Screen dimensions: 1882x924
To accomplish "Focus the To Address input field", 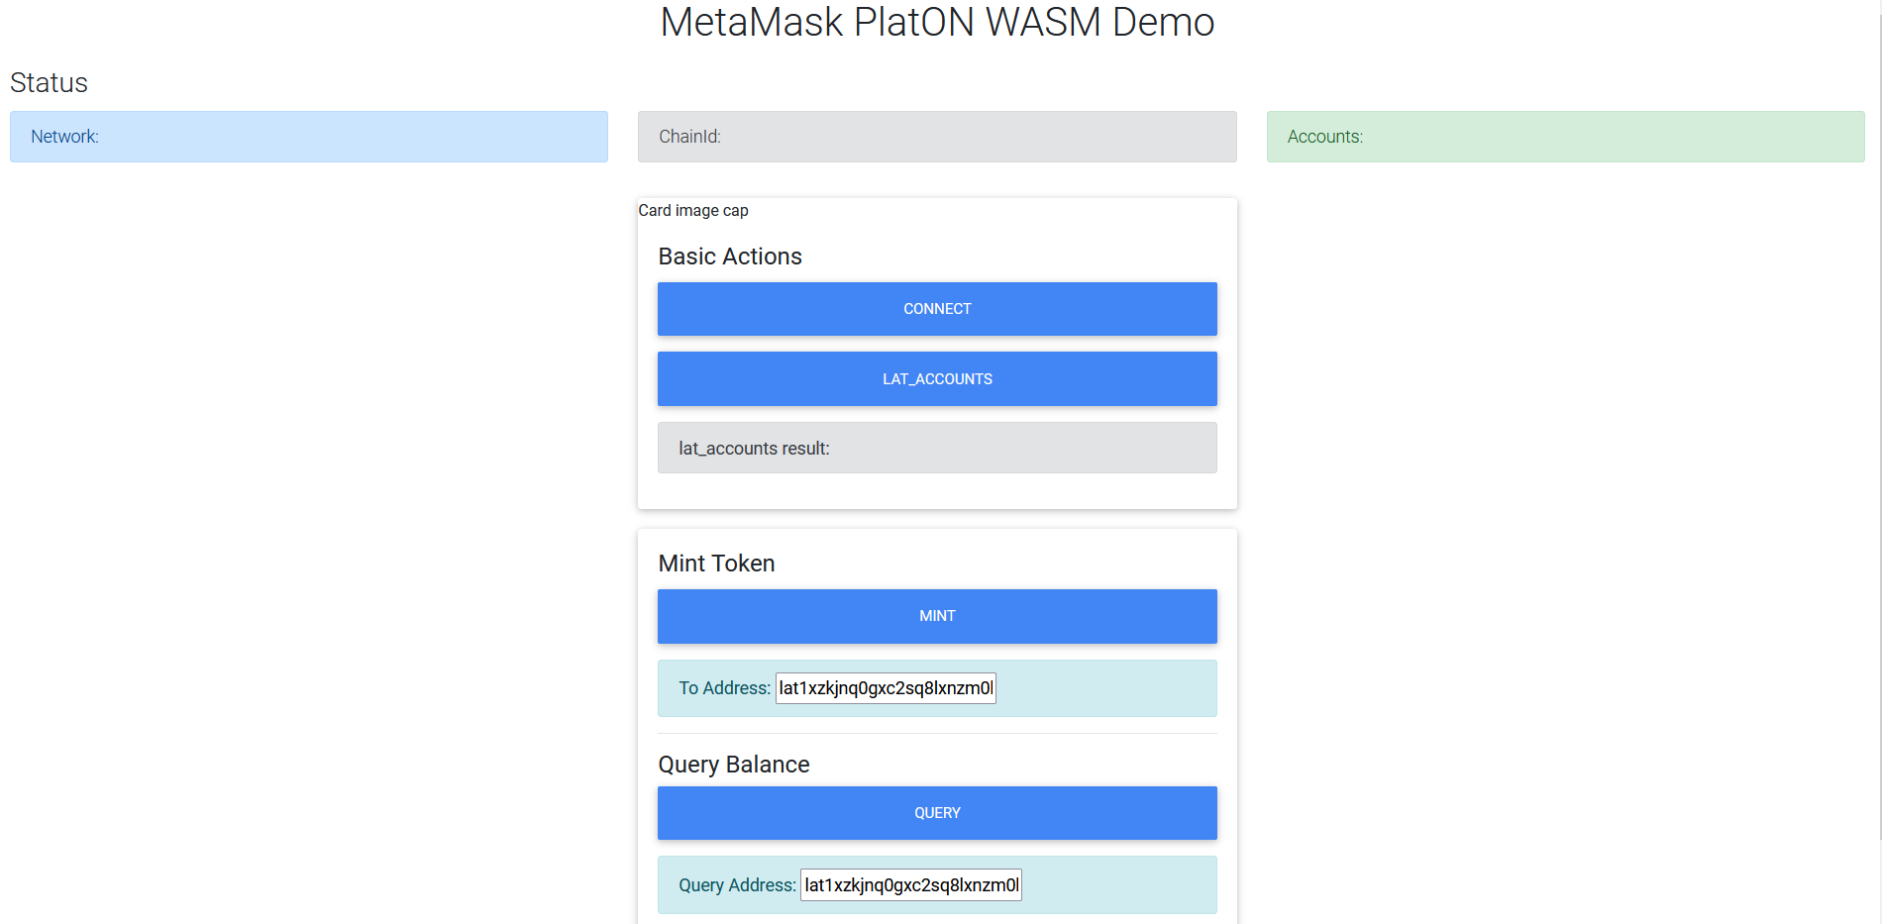I will pos(886,688).
